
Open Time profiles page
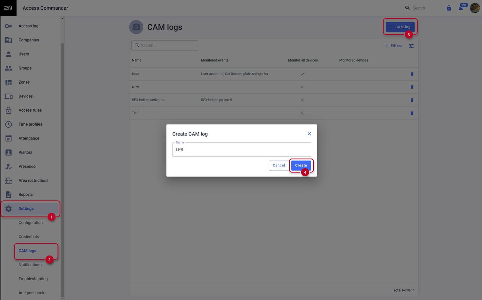(x=30, y=124)
